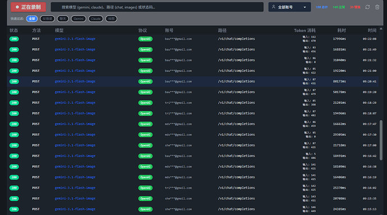Select the Gemini quick filter pill
The image size is (387, 215).
point(79,19)
